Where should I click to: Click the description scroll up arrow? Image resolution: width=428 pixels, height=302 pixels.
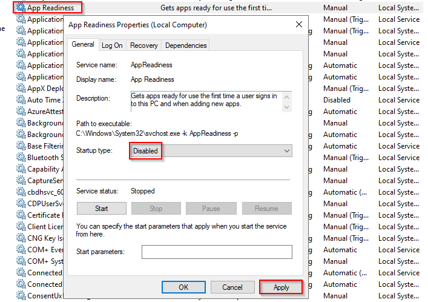286,97
